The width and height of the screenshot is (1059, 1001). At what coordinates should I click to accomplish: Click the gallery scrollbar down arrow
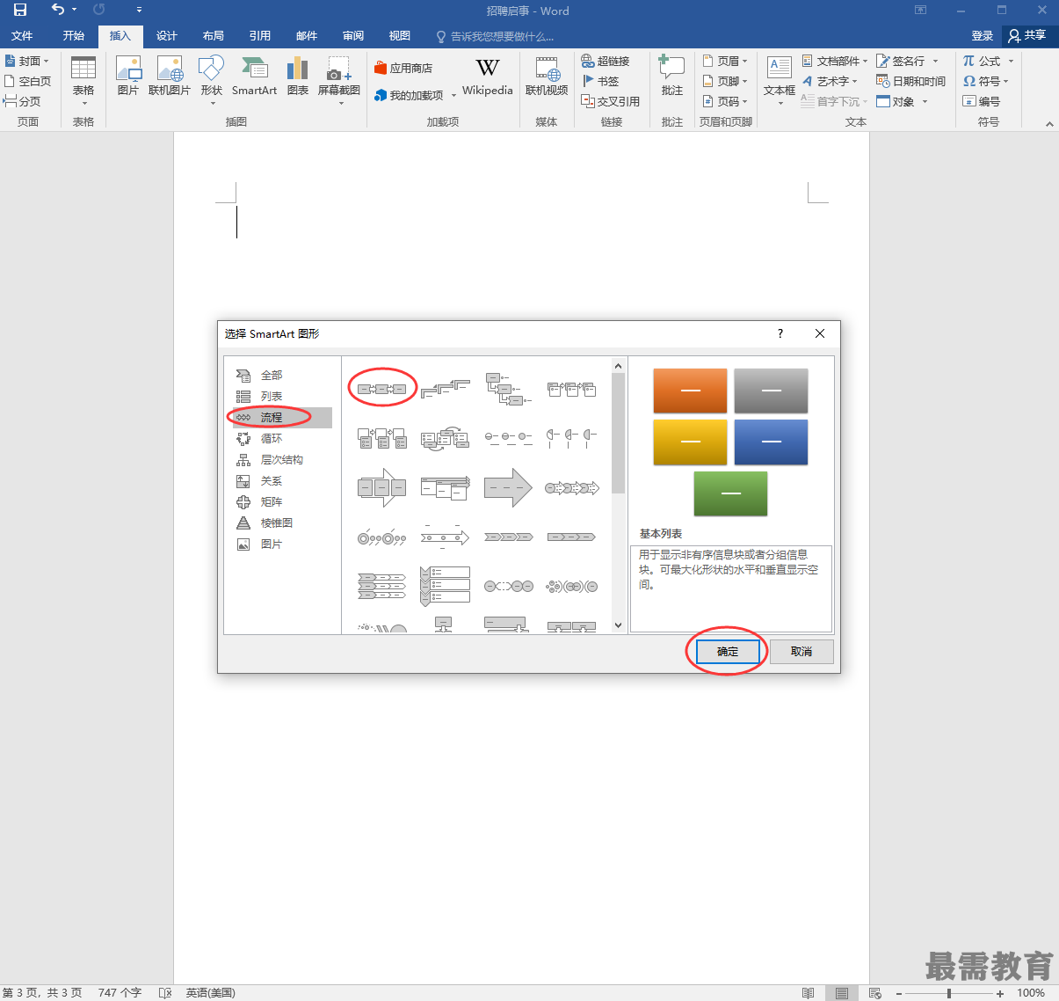click(x=618, y=625)
